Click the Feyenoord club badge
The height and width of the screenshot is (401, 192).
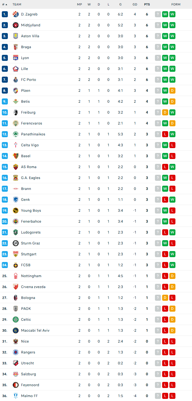(x=16, y=385)
